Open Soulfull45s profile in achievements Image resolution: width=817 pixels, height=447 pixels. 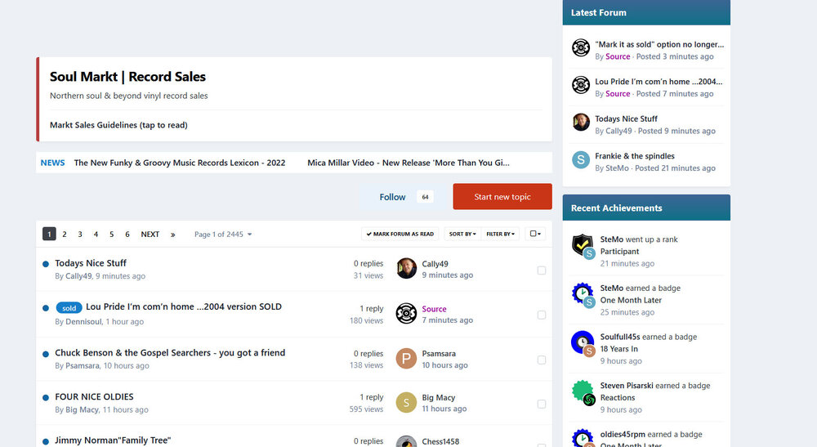[620, 337]
